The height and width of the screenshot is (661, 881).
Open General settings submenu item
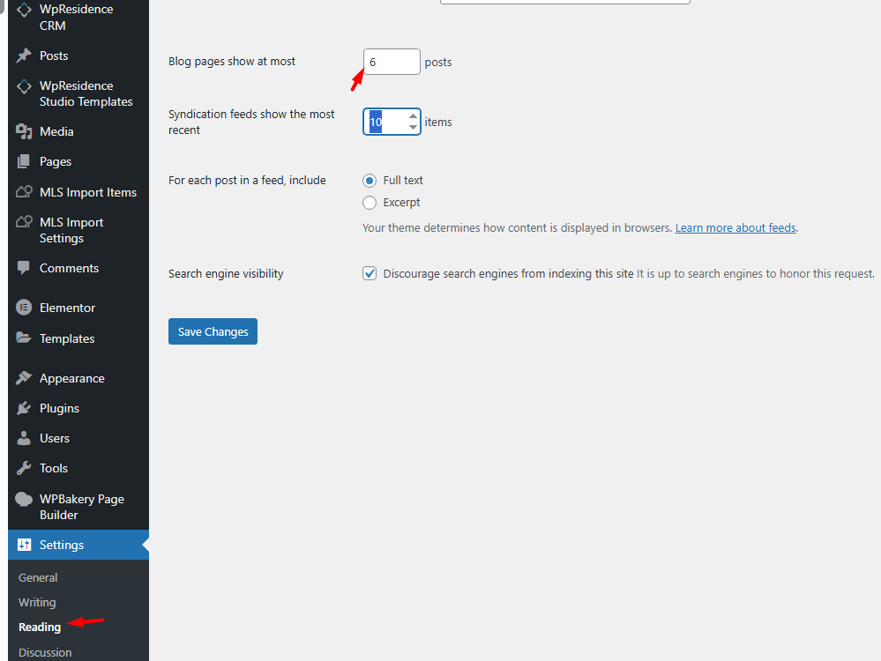coord(38,578)
